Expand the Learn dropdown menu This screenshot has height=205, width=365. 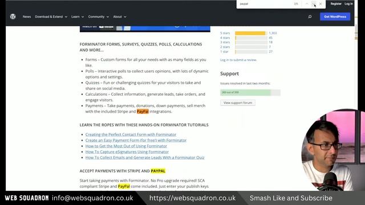click(x=78, y=17)
